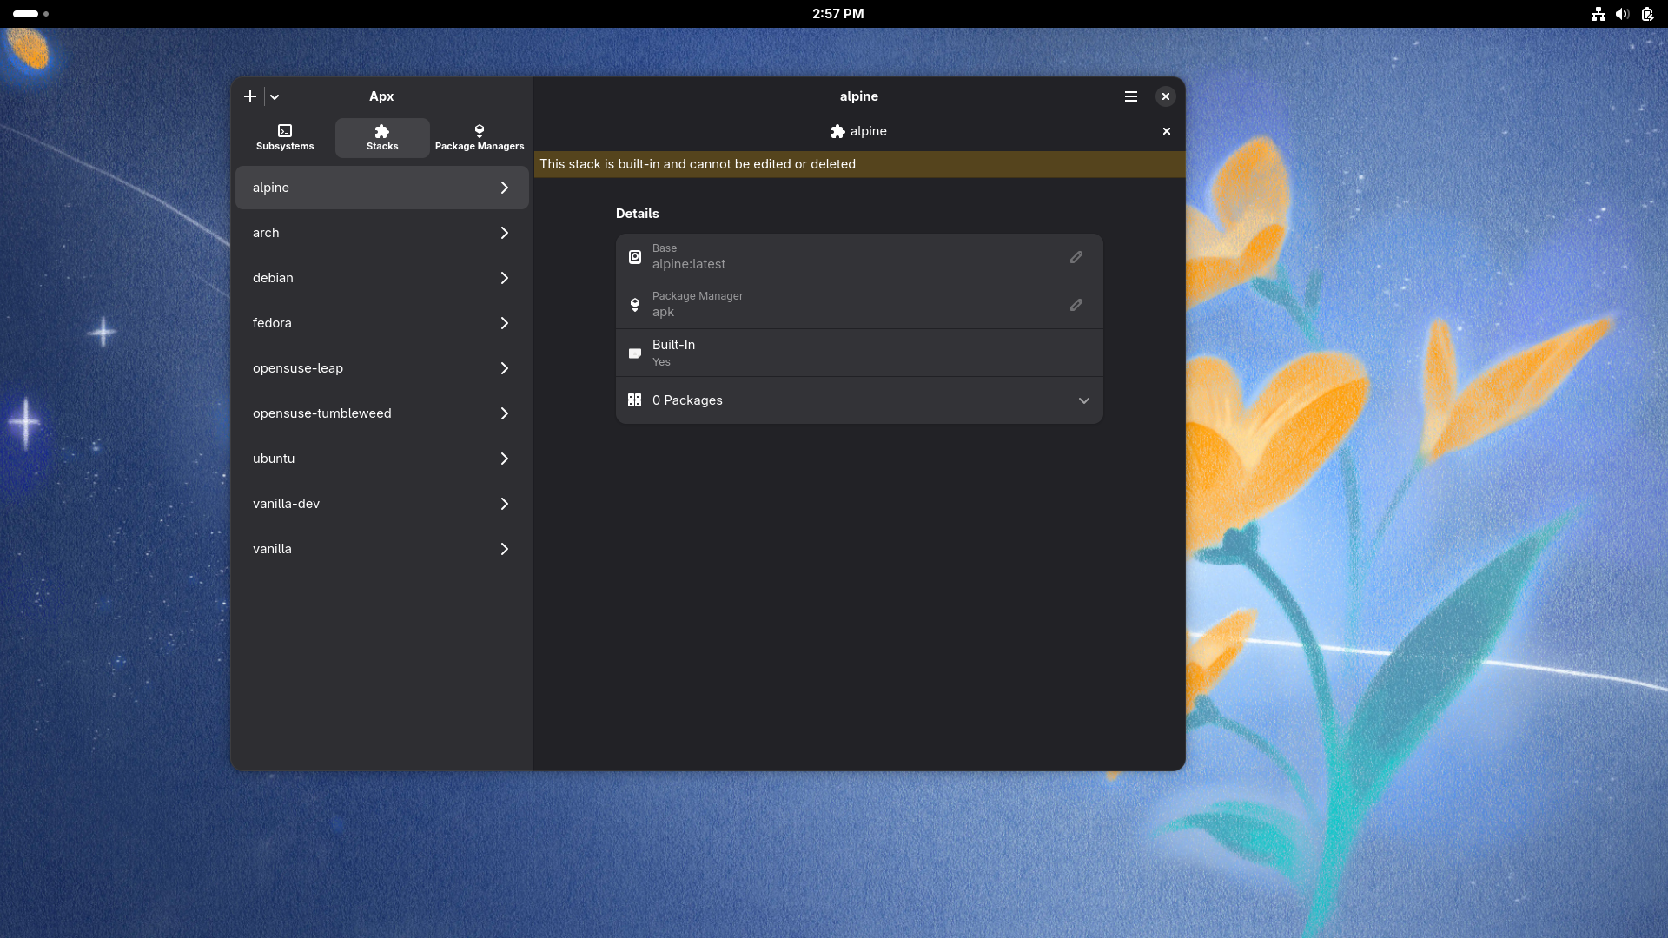Viewport: 1668px width, 938px height.
Task: Click the network status icon
Action: coord(1598,14)
